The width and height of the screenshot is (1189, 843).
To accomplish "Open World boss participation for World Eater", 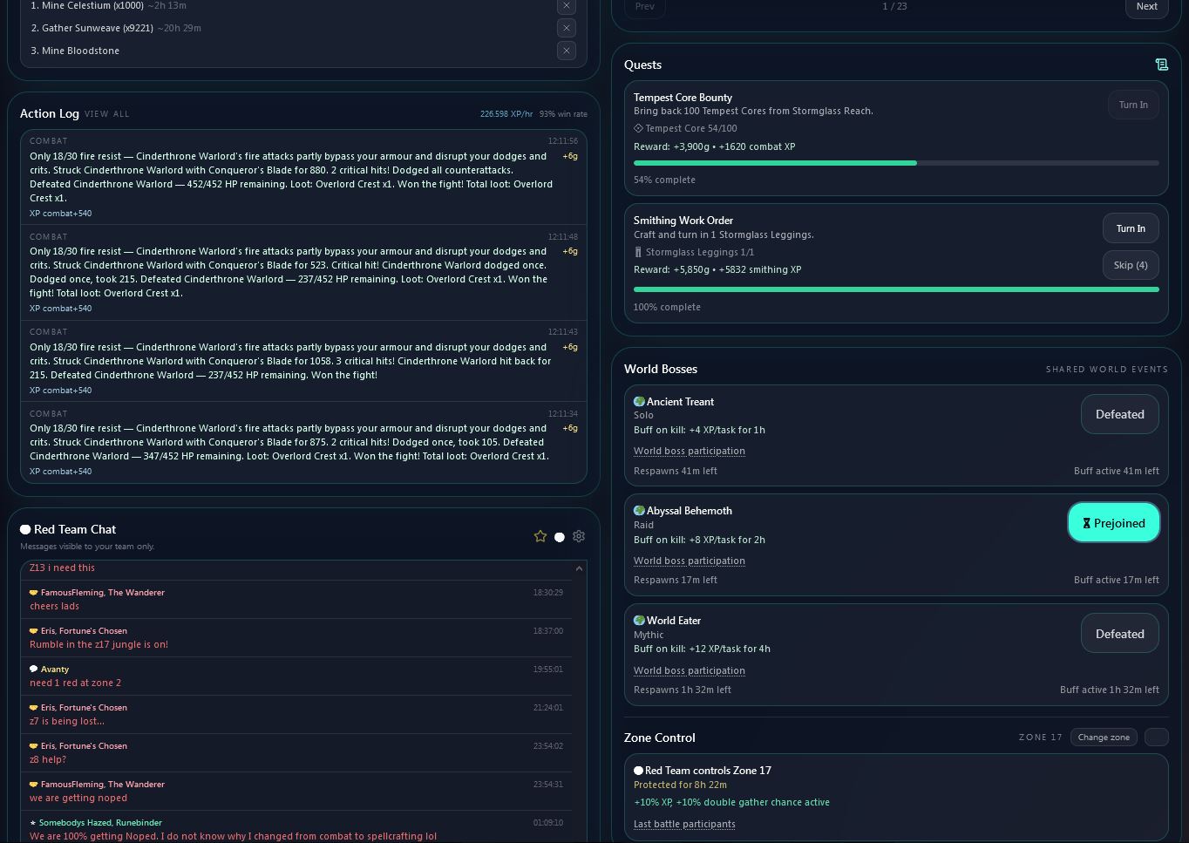I will point(690,671).
